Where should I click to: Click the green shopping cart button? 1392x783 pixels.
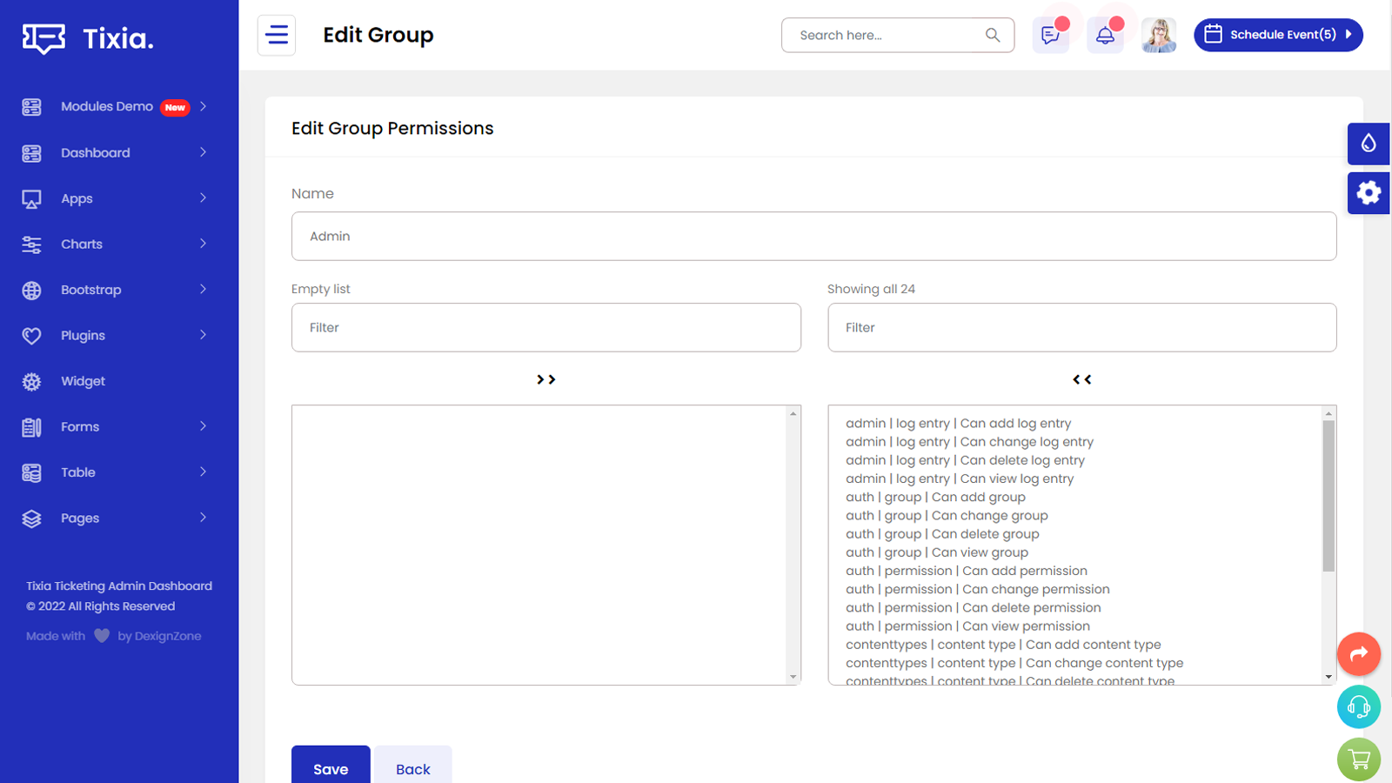tap(1359, 760)
